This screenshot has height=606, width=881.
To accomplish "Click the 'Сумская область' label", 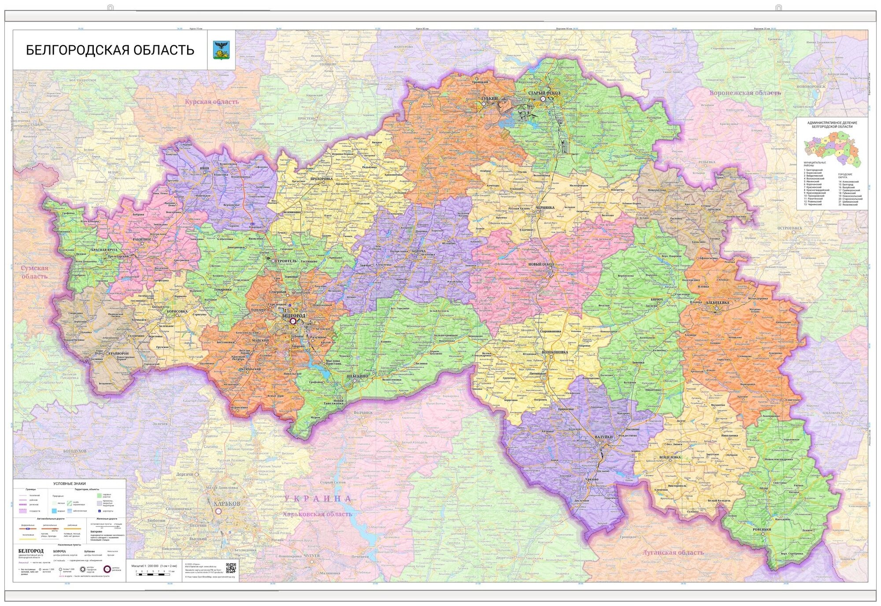I will [34, 272].
